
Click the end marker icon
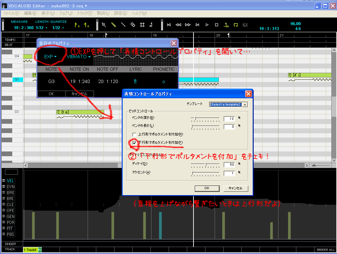pos(86,25)
